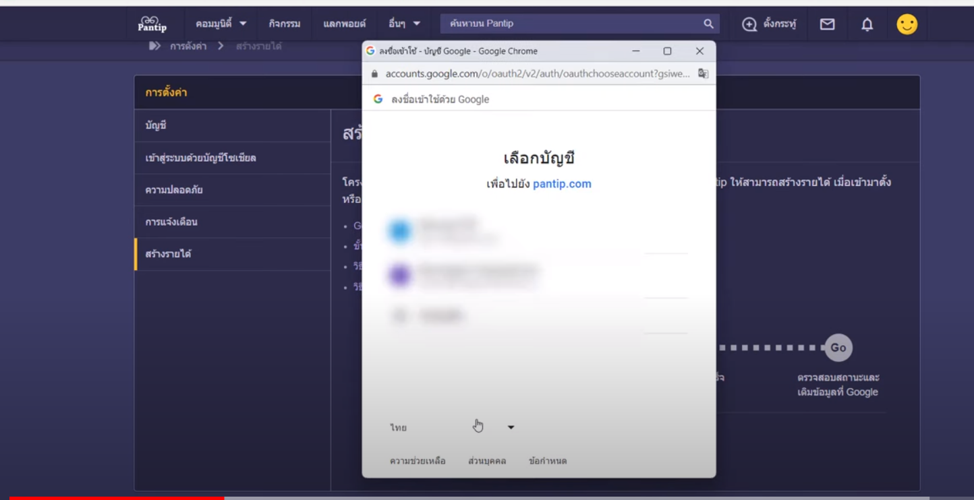Expand the อื่นๆ dropdown menu

405,24
